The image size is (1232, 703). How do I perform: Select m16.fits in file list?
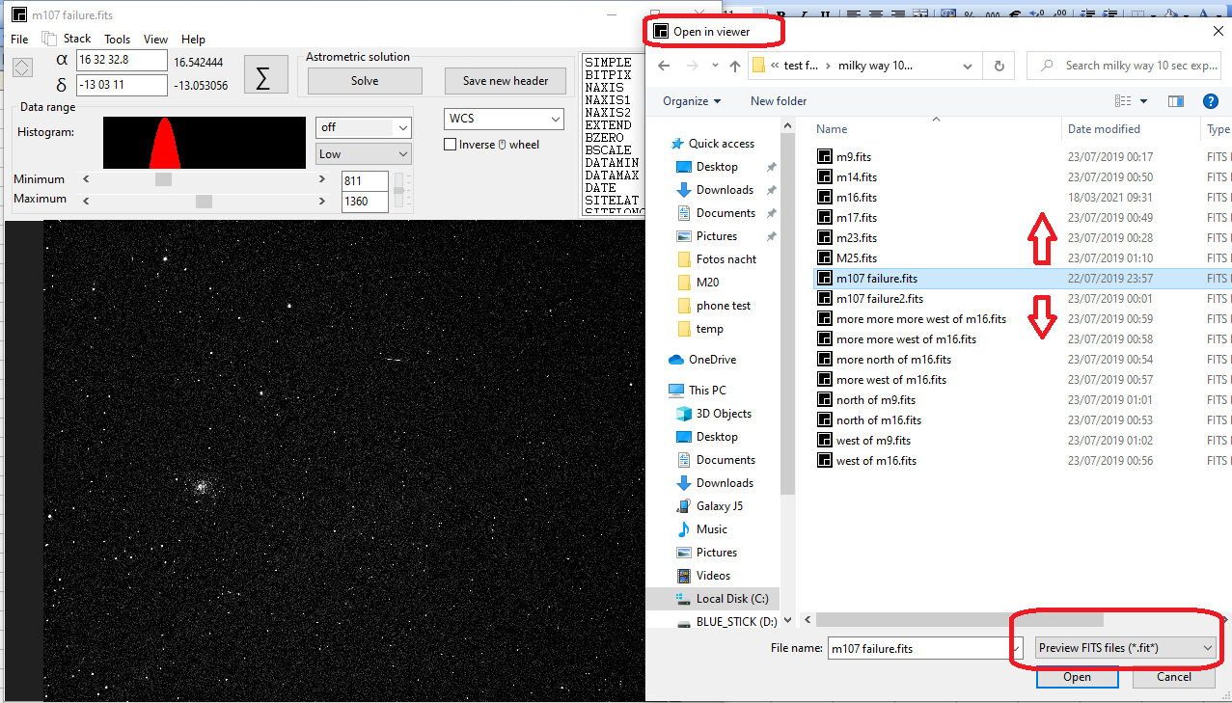point(857,197)
